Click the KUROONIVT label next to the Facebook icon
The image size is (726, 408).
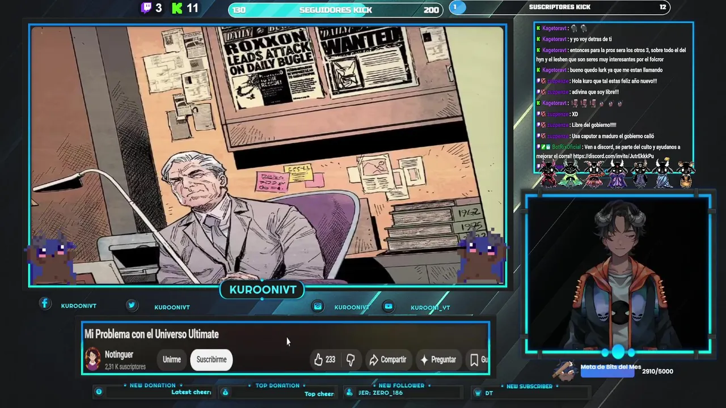[79, 306]
